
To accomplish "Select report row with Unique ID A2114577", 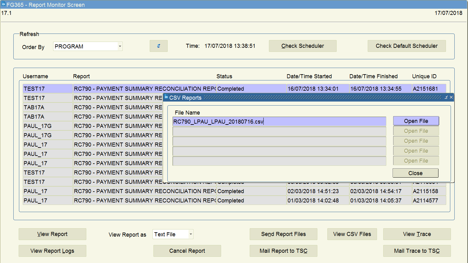I will (x=428, y=201).
